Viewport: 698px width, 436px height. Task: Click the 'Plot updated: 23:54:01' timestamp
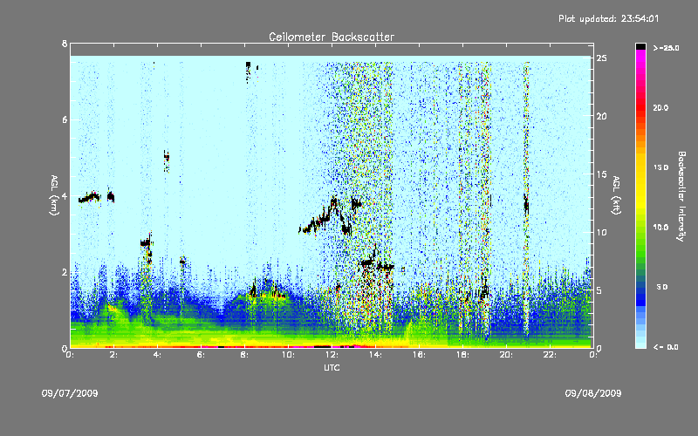608,18
